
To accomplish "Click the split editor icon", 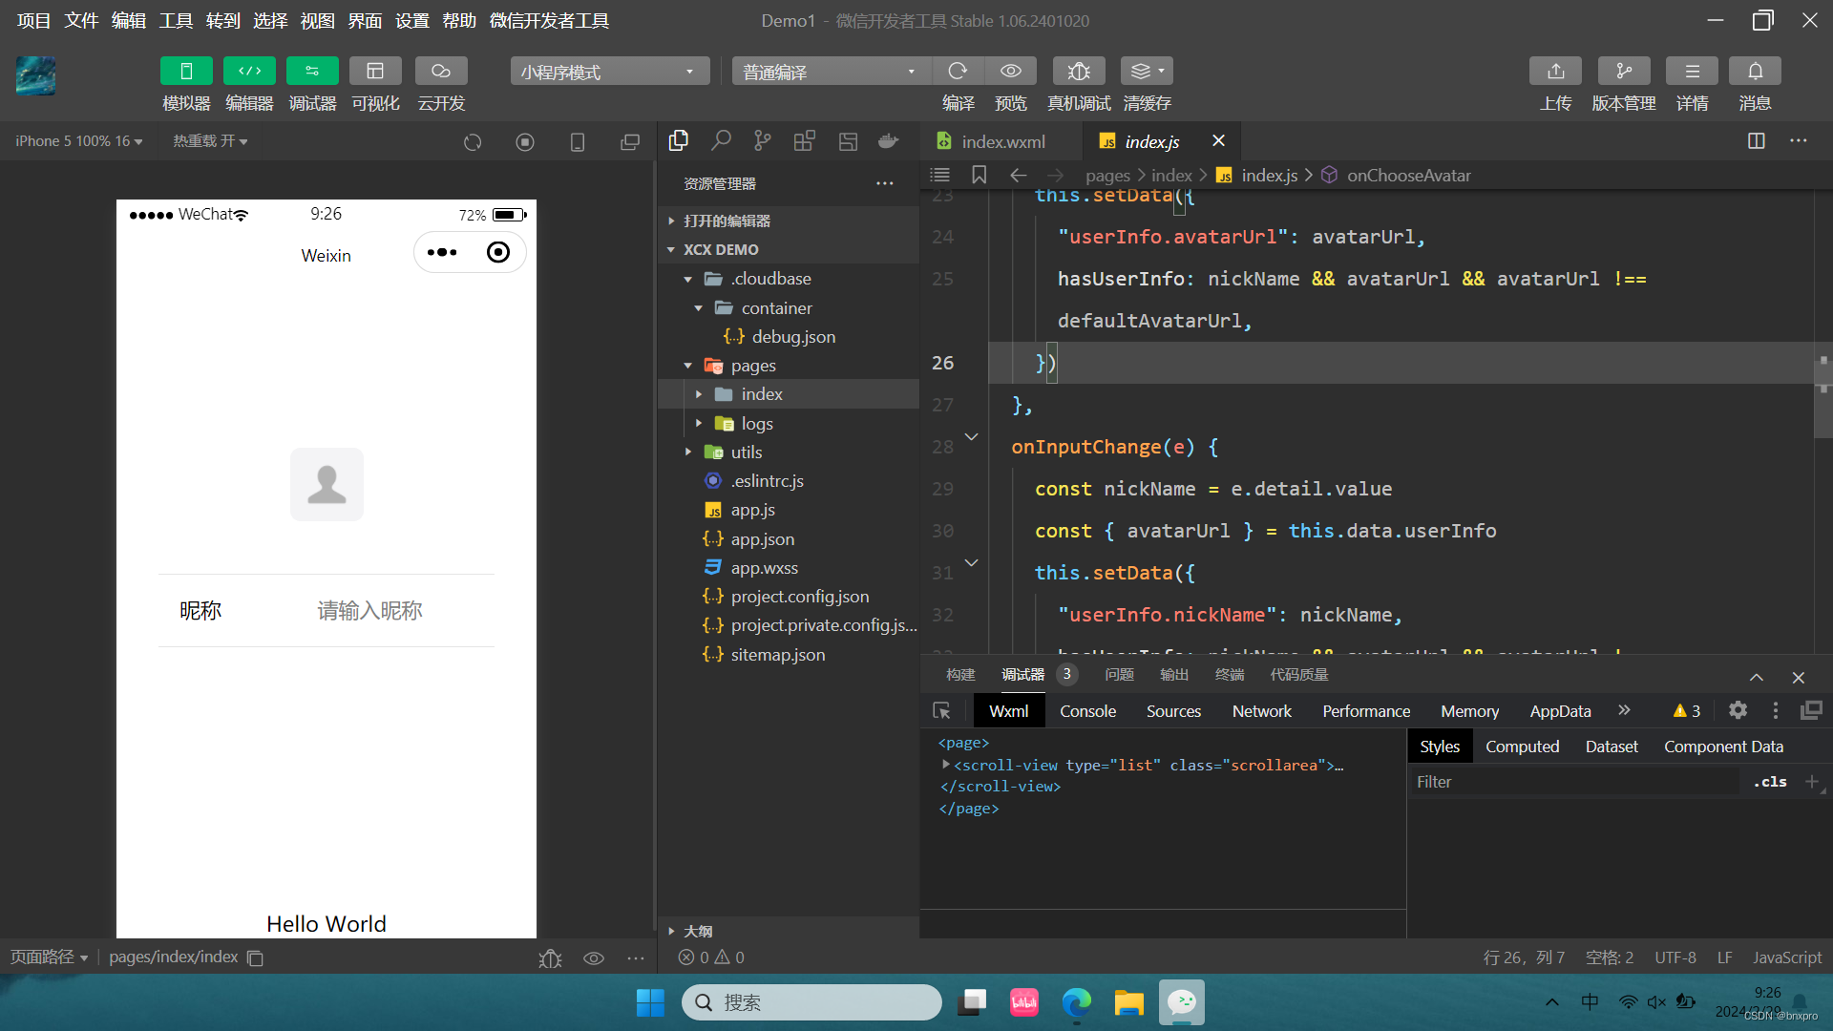I will click(x=1756, y=141).
